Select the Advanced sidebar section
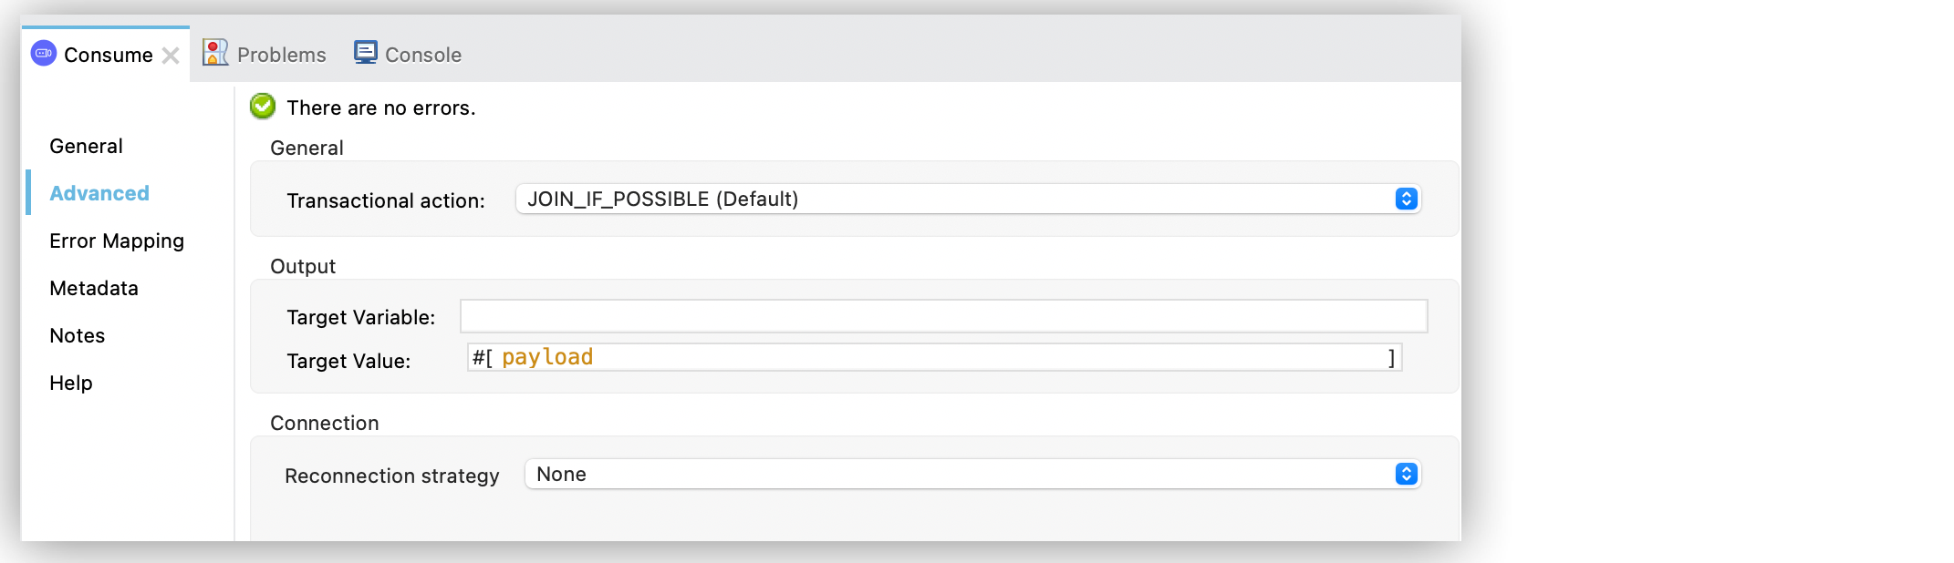This screenshot has width=1954, height=563. click(99, 193)
